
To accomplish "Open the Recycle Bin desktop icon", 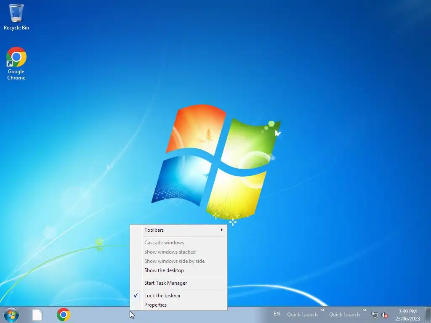I will click(16, 16).
